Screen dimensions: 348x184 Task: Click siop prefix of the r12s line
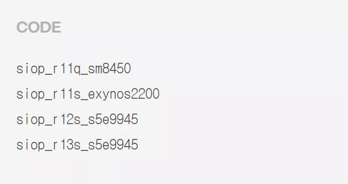31,119
